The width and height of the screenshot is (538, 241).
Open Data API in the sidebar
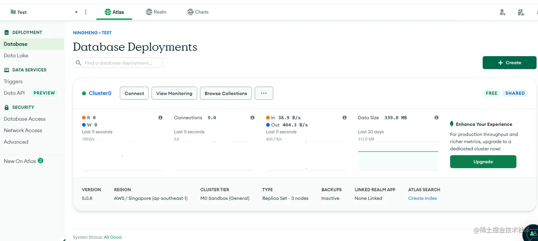click(x=14, y=93)
